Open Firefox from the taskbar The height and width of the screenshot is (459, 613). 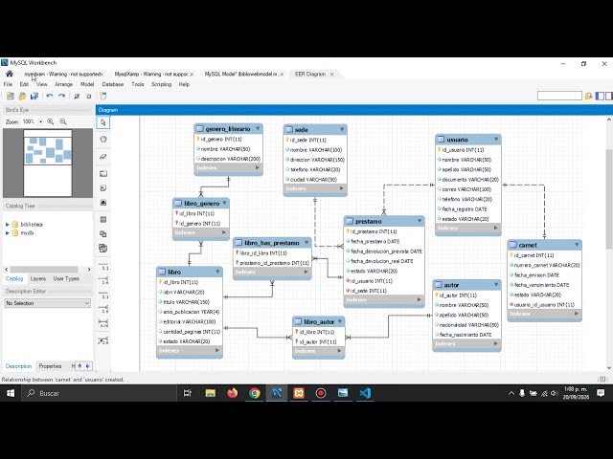pyautogui.click(x=233, y=393)
